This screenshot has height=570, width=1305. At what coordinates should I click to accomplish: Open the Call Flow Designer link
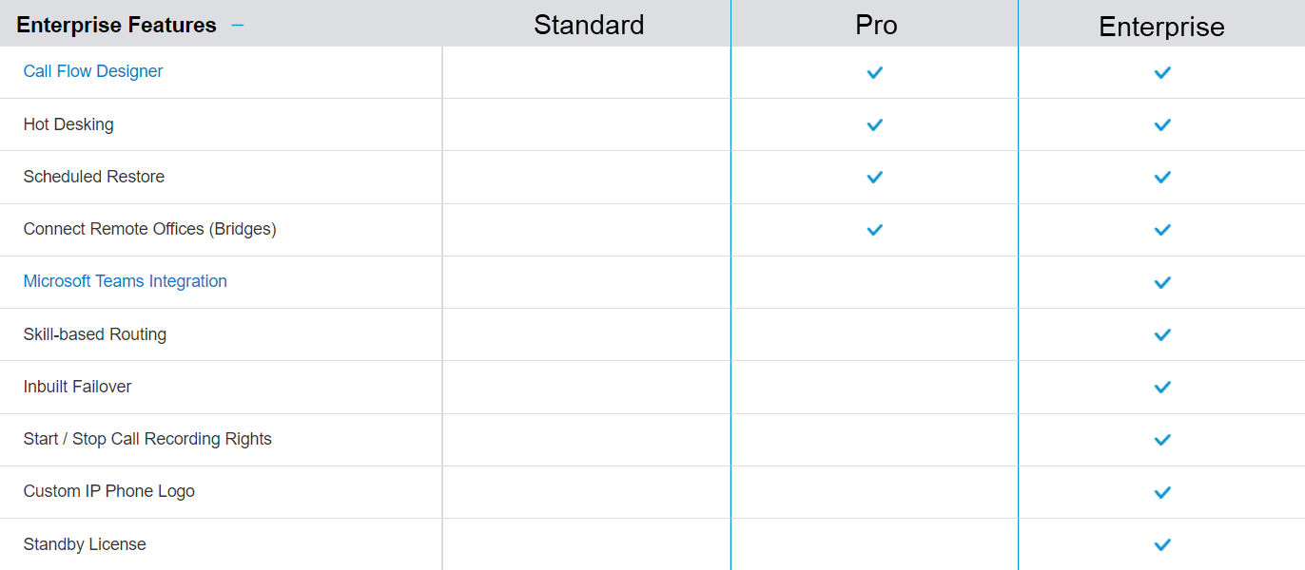tap(93, 71)
